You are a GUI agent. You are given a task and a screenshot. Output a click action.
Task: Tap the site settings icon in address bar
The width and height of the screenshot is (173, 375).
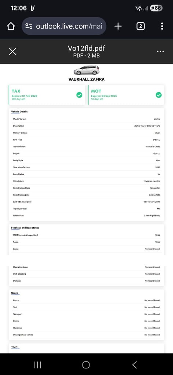pyautogui.click(x=29, y=26)
